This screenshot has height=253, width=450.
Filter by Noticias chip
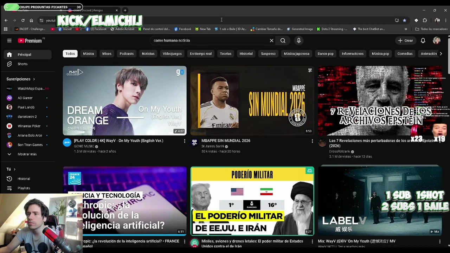[x=148, y=54]
